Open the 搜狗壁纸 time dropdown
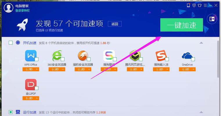This screenshot has height=116, width=221. [109, 69]
